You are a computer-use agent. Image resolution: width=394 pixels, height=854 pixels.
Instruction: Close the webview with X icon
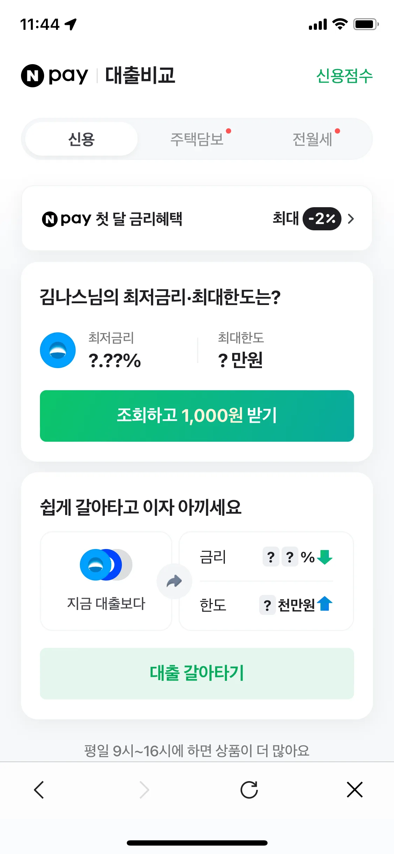[355, 790]
